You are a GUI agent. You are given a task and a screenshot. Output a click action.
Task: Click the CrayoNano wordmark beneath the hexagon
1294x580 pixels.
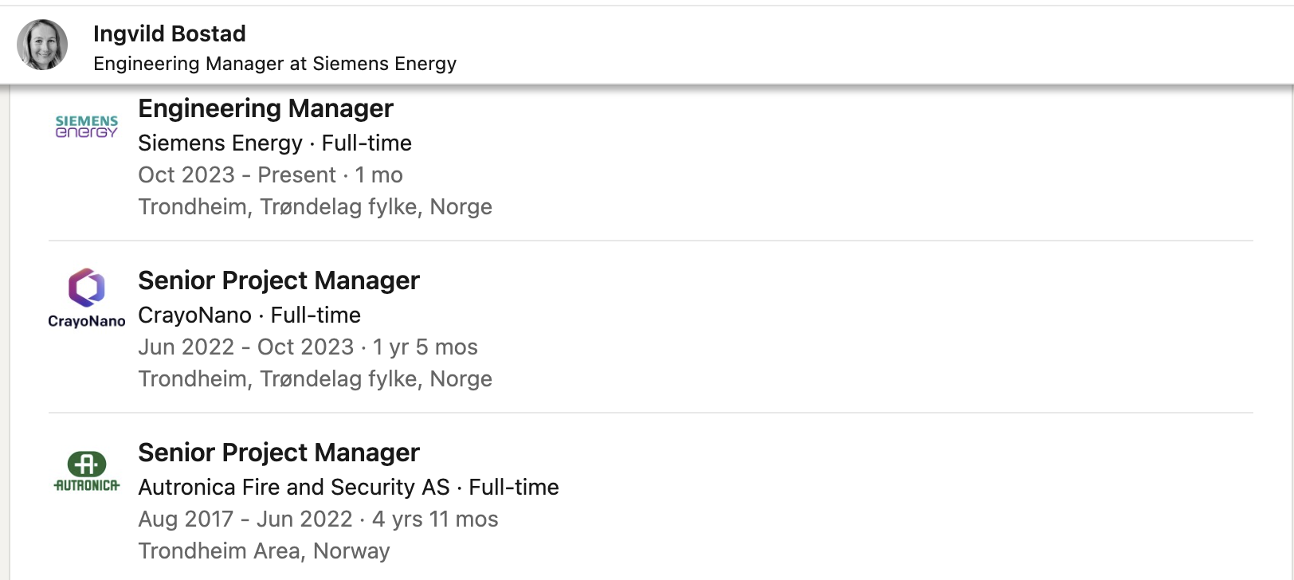pos(87,321)
